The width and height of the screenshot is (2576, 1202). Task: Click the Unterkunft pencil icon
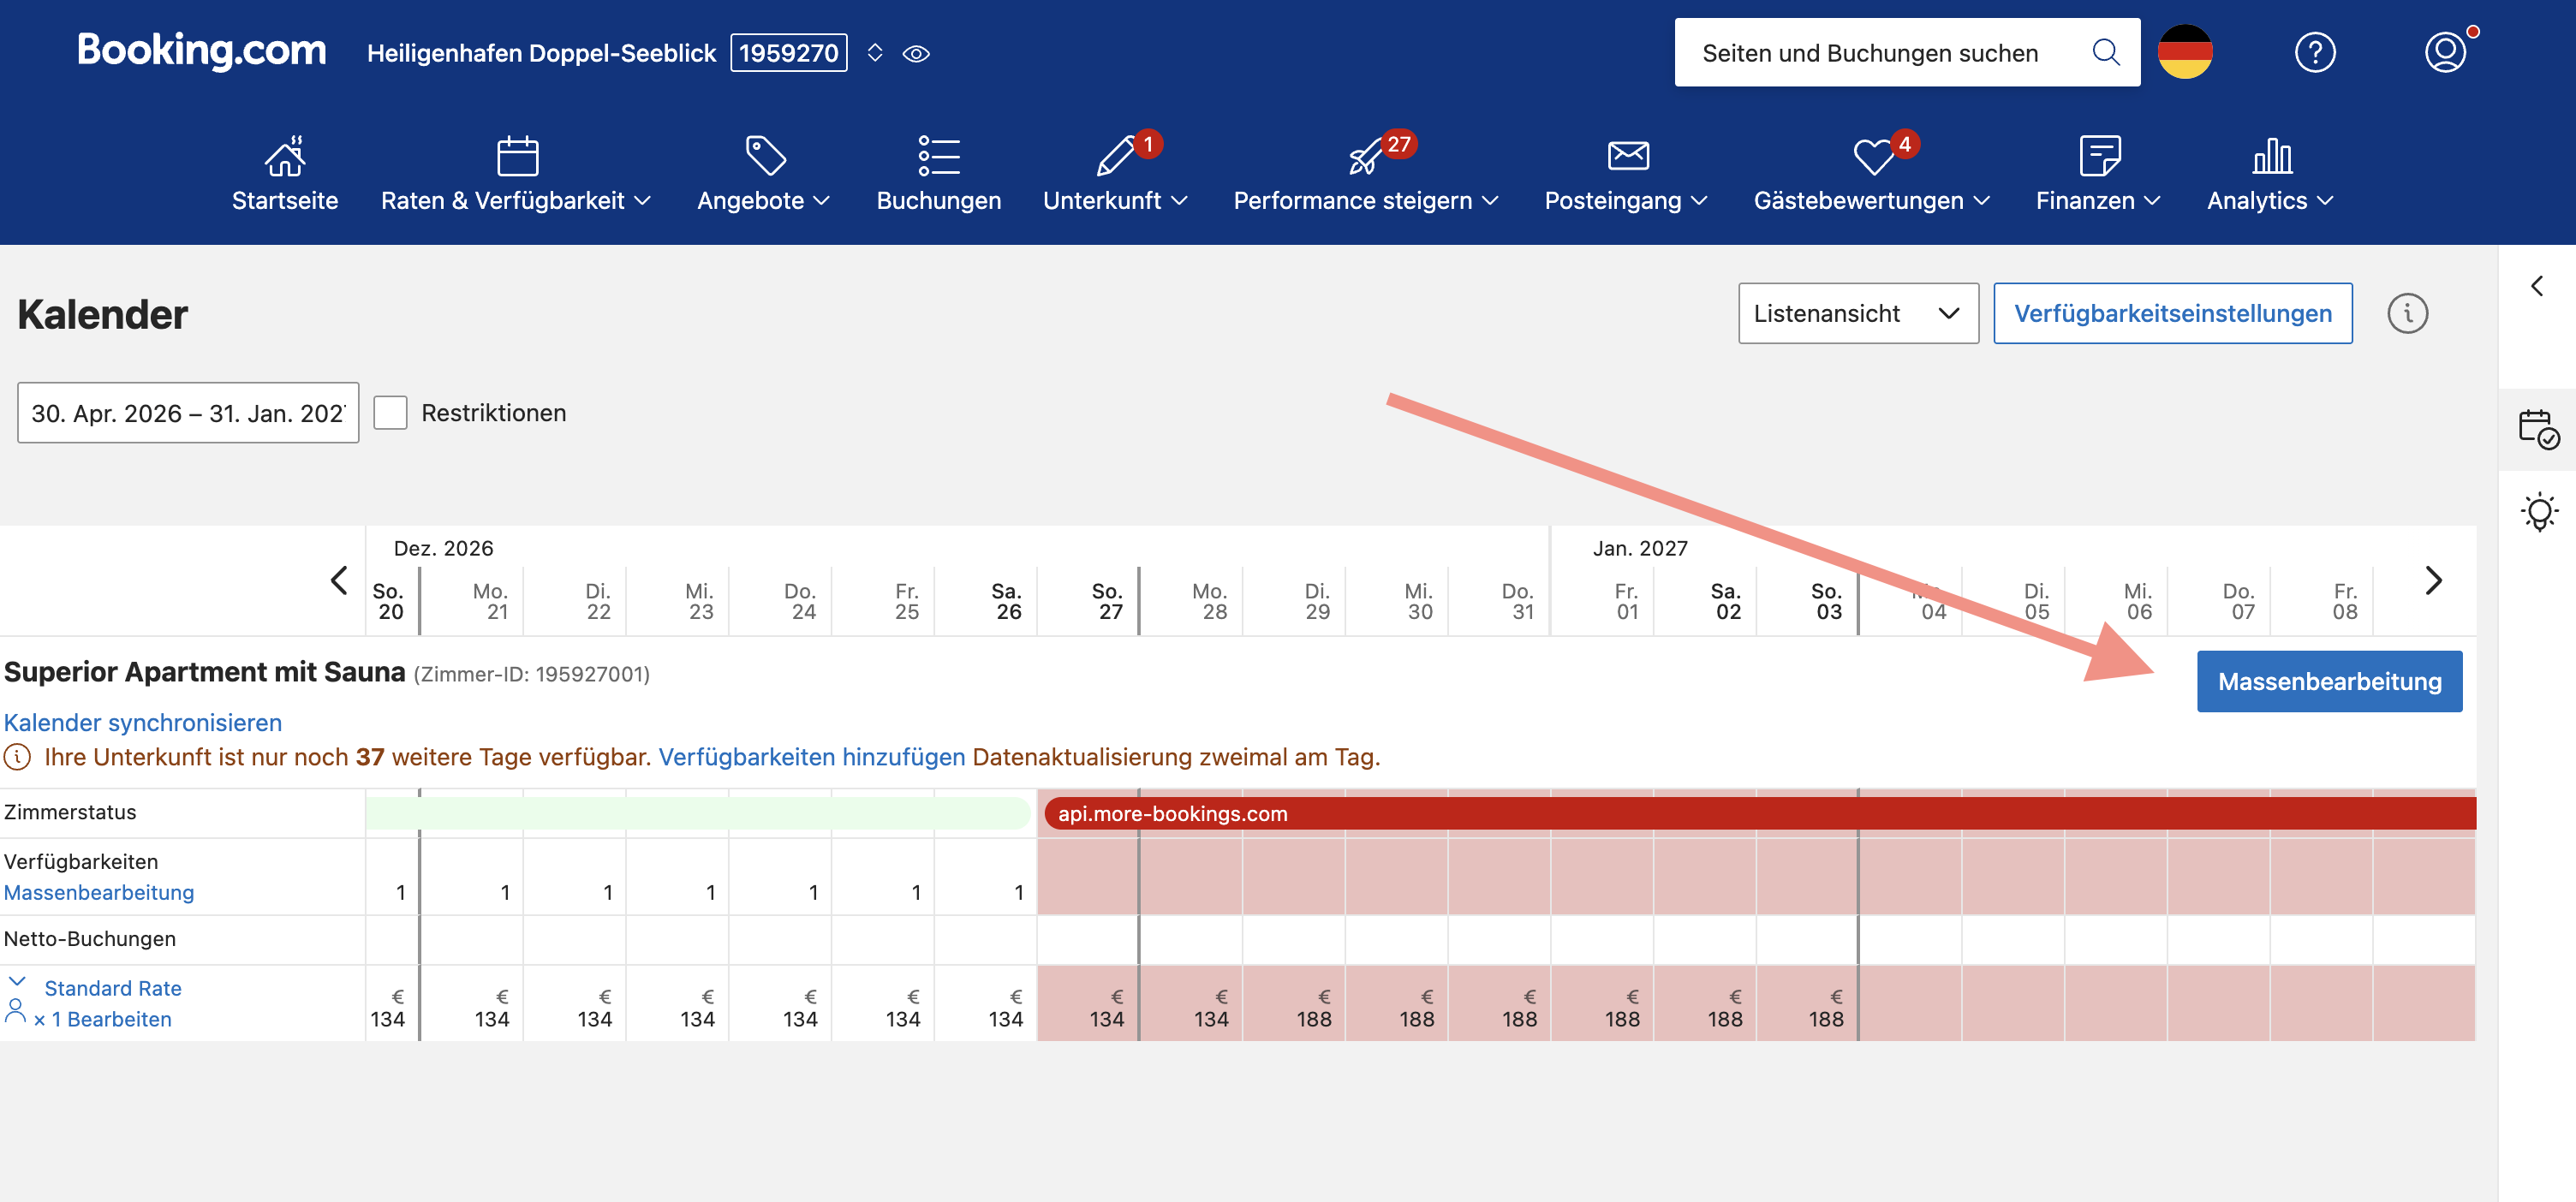coord(1116,155)
